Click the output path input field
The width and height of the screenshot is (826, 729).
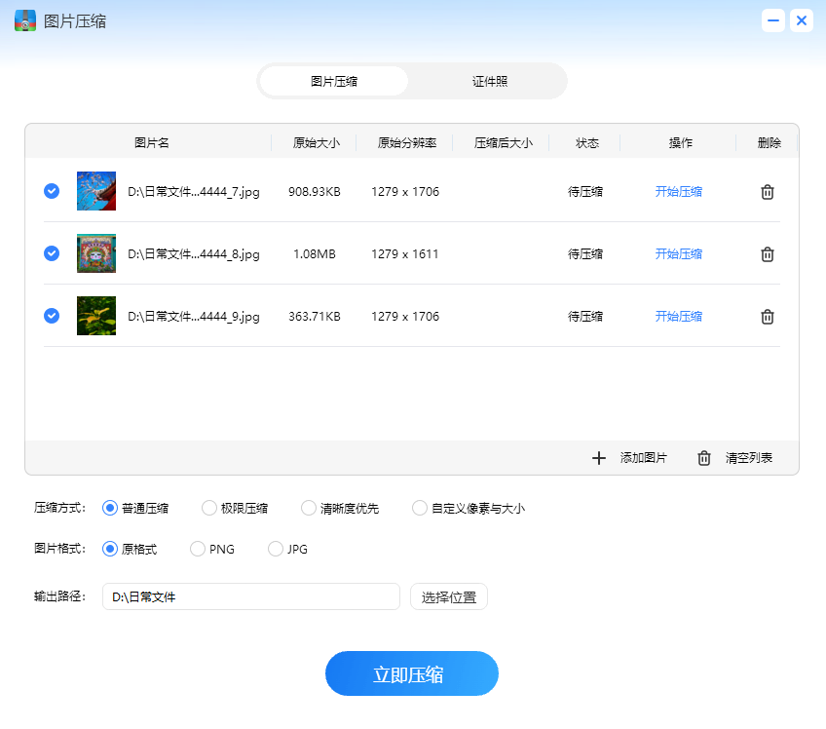pos(250,596)
